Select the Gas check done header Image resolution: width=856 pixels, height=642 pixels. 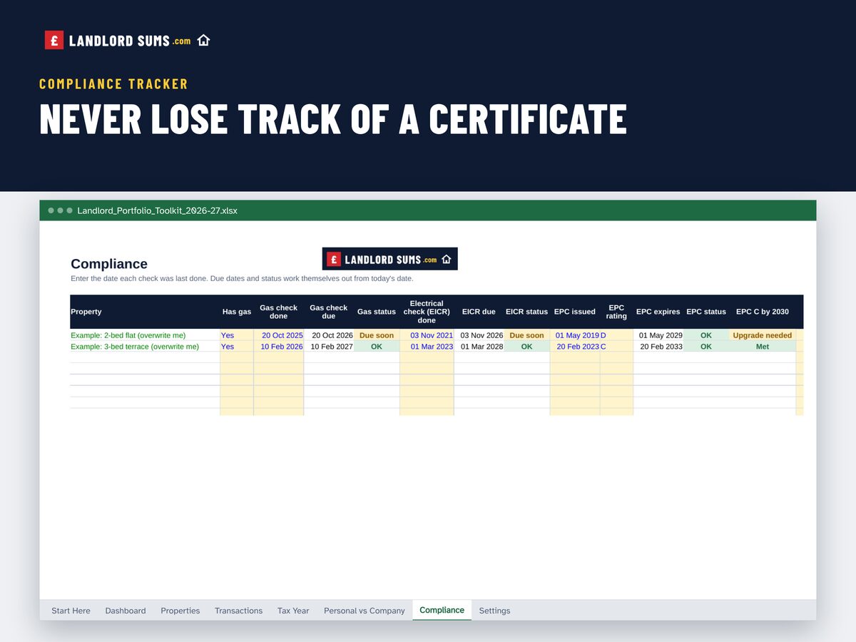pos(279,312)
